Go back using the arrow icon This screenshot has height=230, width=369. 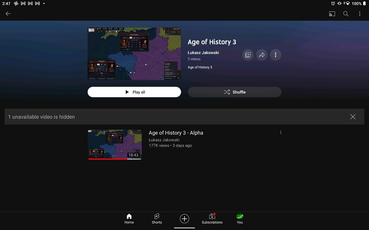click(8, 13)
